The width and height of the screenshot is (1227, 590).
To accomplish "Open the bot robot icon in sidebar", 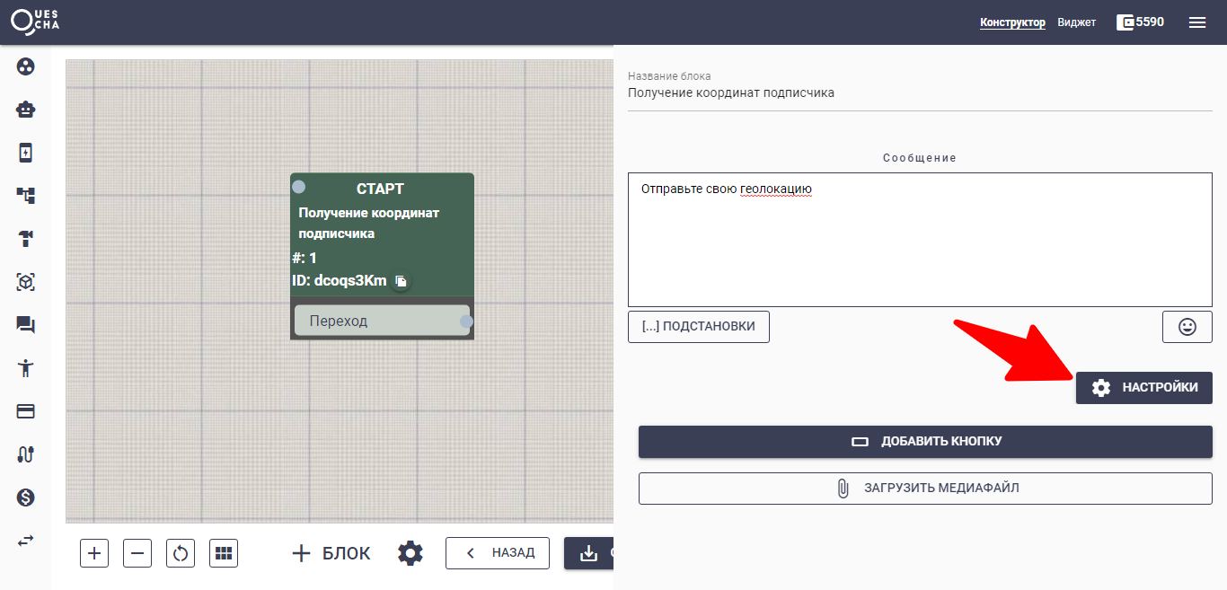I will pyautogui.click(x=25, y=110).
